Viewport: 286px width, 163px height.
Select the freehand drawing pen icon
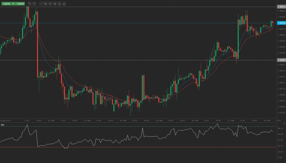(x=64, y=4)
